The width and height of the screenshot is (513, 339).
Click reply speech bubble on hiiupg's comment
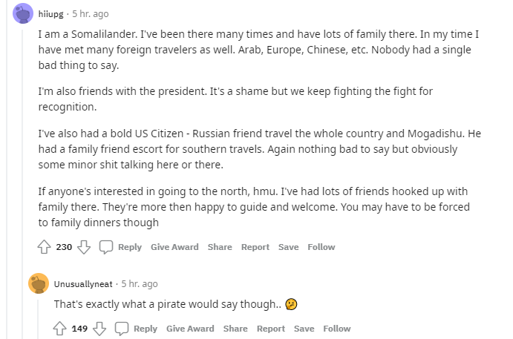coord(106,247)
